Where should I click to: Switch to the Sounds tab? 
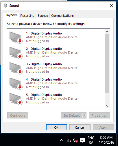coord(43,16)
